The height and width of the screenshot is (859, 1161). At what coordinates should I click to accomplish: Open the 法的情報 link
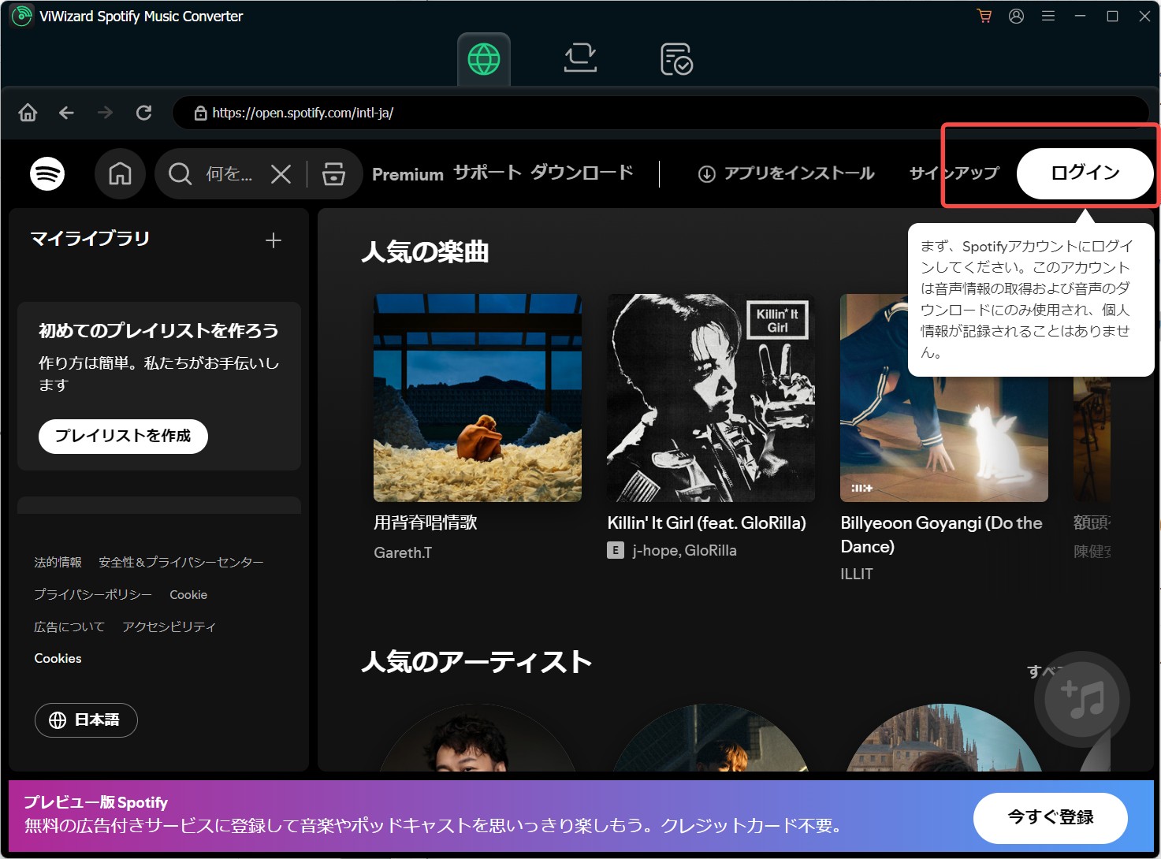pyautogui.click(x=58, y=562)
